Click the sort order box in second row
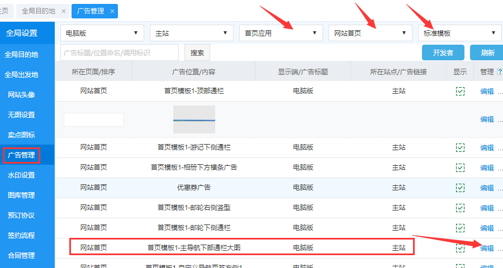This screenshot has width=503, height=268. [x=94, y=119]
